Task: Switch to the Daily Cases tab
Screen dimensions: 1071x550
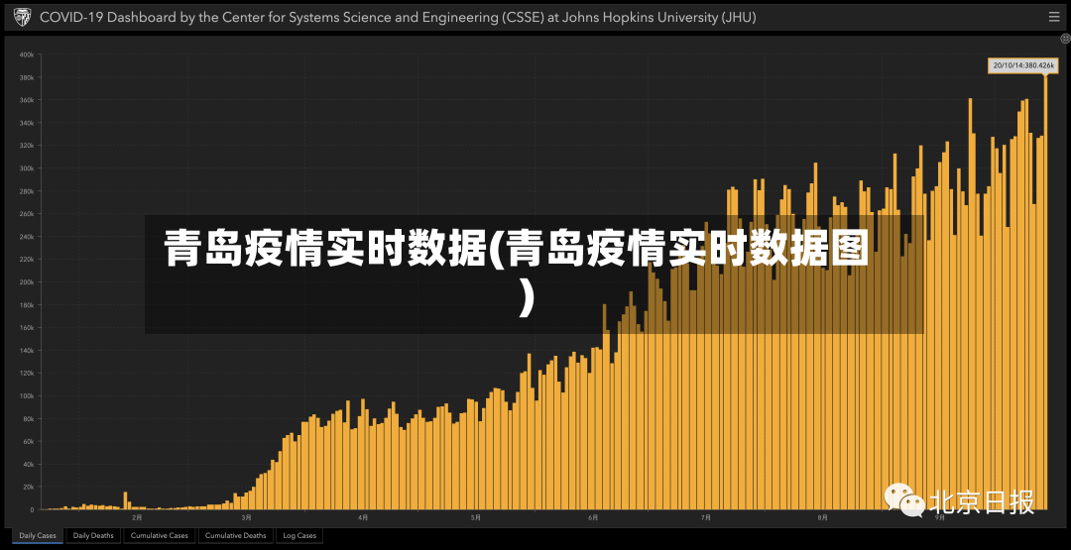Action: point(38,536)
